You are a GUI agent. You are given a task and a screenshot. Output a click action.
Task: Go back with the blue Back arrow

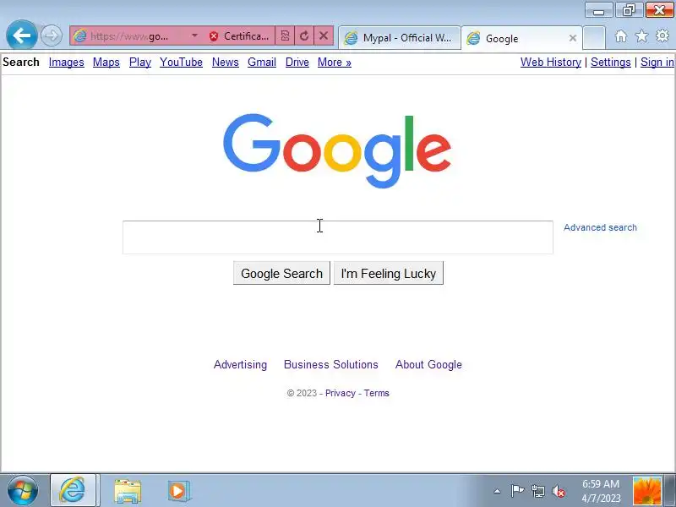tap(22, 35)
